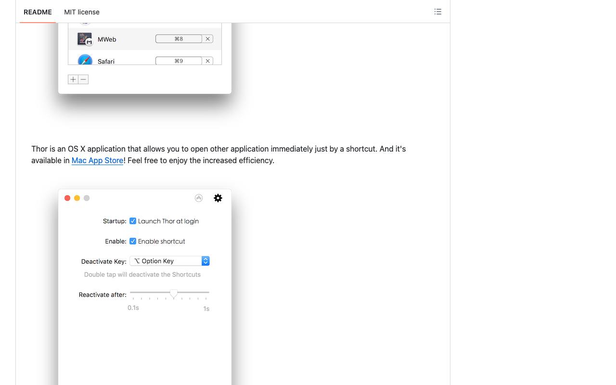Screen dimensions: 616x385
Task: Click the 'Double tap will deactivate' hint text
Action: [142, 274]
